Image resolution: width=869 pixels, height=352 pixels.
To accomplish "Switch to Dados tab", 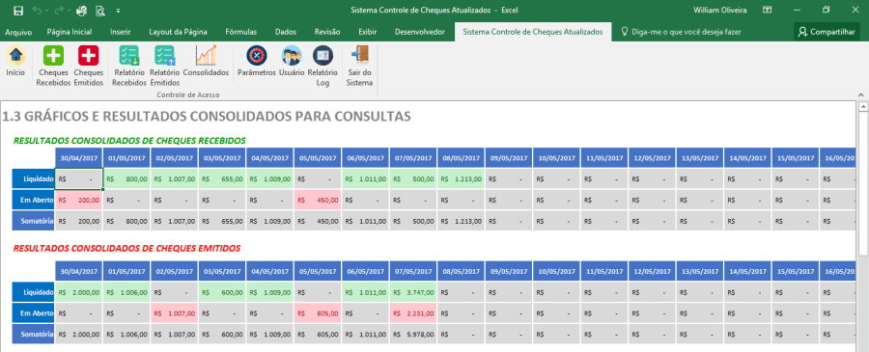I will point(286,32).
